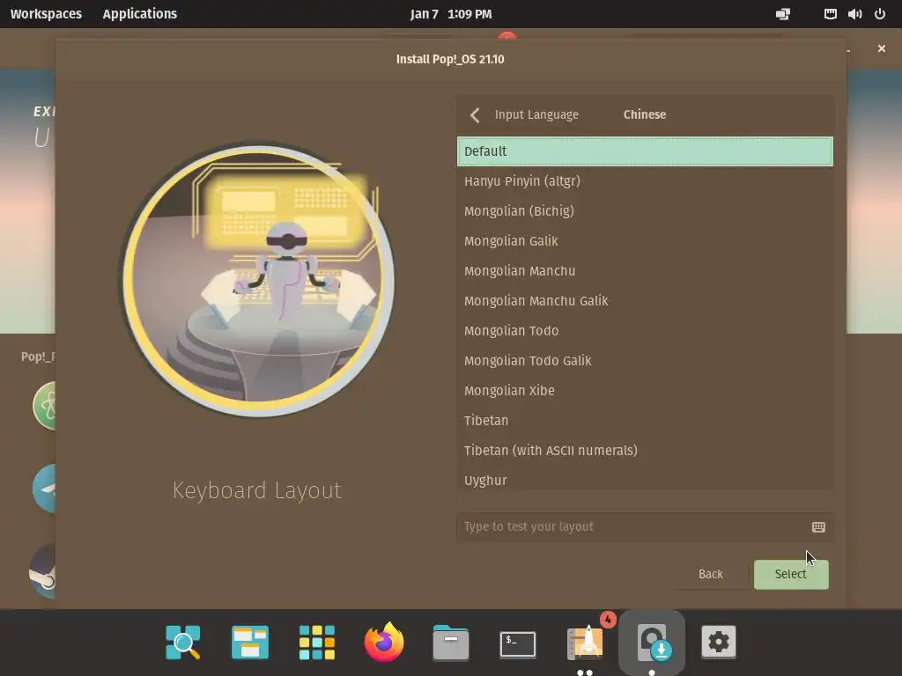Open network status icon in top bar

[x=830, y=14]
